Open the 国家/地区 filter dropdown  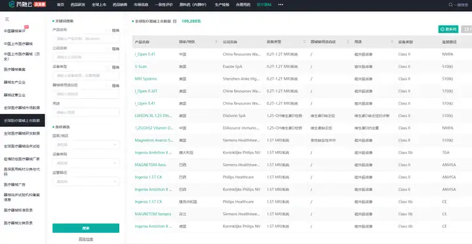pyautogui.click(x=86, y=145)
